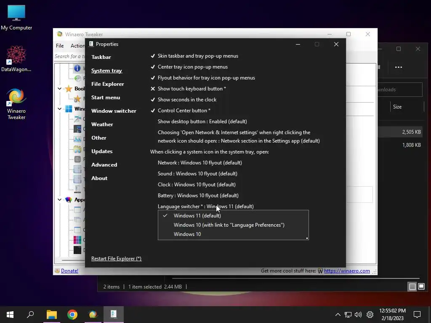
Task: Collapse the Bookmarks tree node
Action: click(59, 88)
